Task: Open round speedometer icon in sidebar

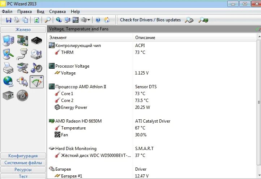Action: pyautogui.click(x=22, y=95)
